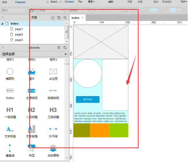Open the Libraries panel hamburger menu
Viewport: 188px width, 162px height.
pyautogui.click(x=59, y=48)
